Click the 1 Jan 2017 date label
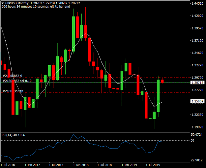The width and height of the screenshot is (206, 168). (x=32, y=165)
